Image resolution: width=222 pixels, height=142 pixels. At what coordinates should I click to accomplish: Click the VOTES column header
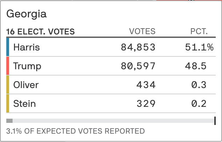pyautogui.click(x=142, y=32)
